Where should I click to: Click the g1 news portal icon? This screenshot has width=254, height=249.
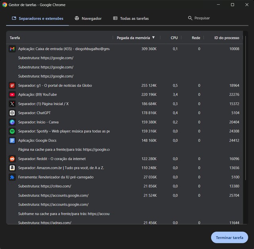click(x=12, y=86)
